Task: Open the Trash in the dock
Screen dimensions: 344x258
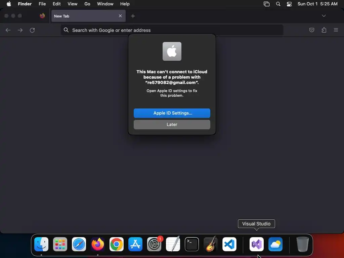Action: click(x=303, y=244)
